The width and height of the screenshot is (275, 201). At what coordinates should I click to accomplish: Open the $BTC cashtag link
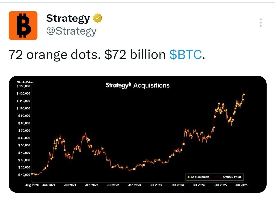click(x=185, y=54)
